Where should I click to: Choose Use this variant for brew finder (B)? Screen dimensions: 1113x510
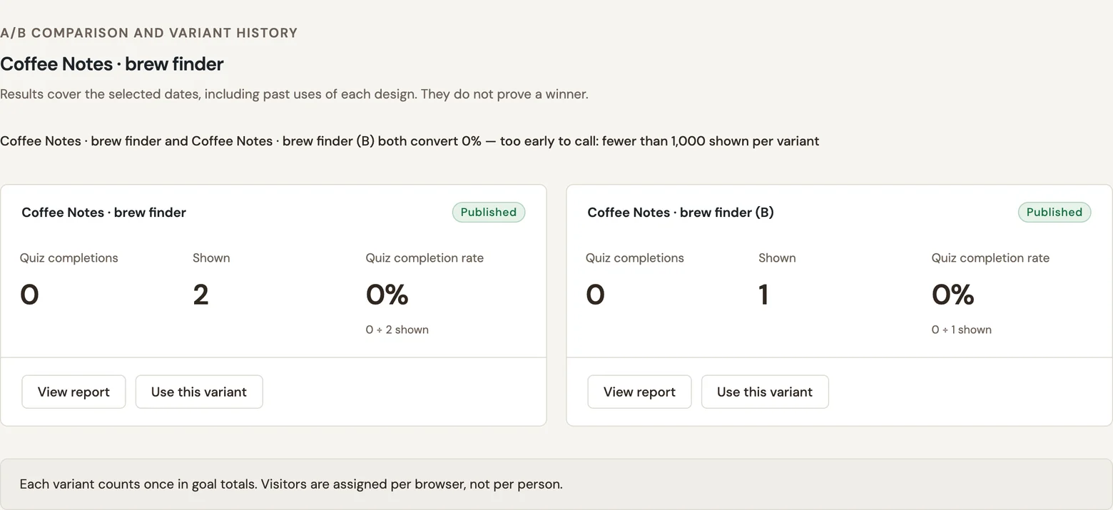point(765,392)
